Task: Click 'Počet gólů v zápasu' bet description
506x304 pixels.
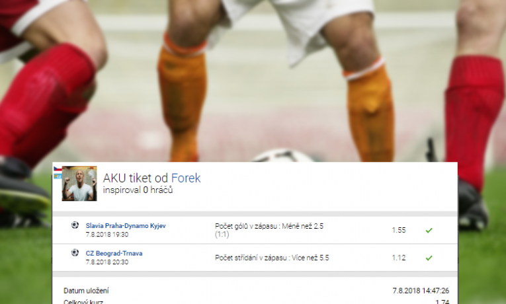Action: click(269, 226)
